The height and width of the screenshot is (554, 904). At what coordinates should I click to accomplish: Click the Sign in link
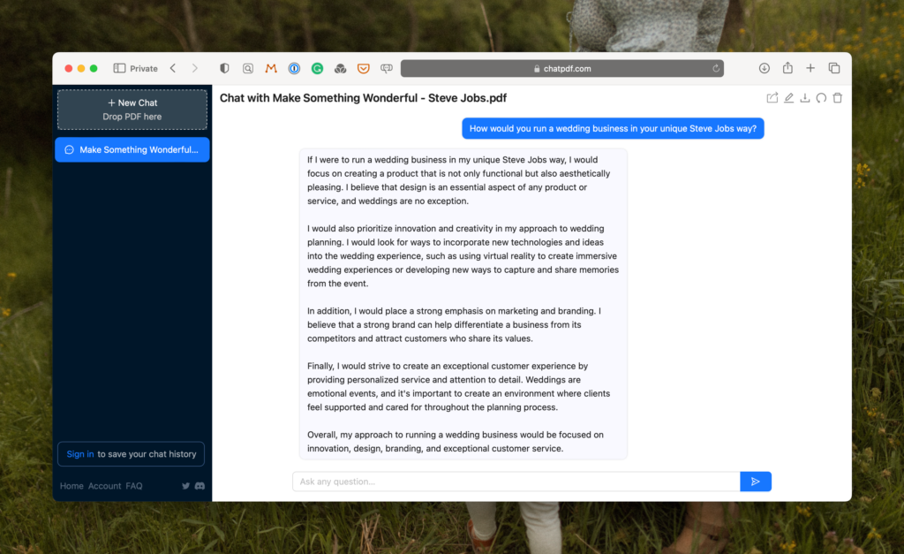click(80, 454)
